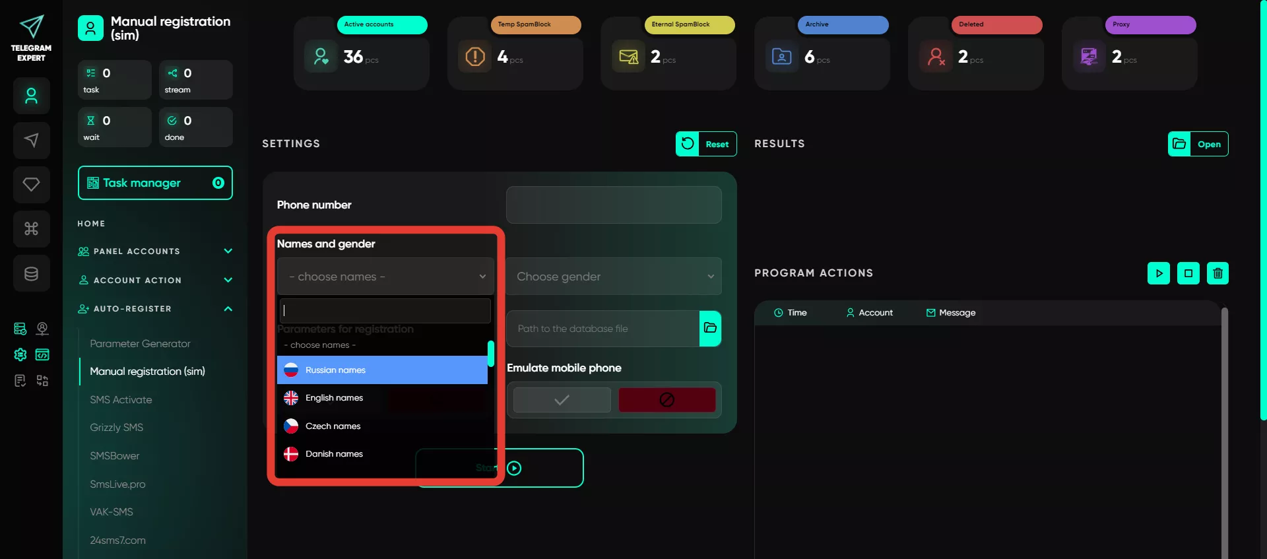
Task: Click the command-symbol sidebar icon
Action: 31,228
